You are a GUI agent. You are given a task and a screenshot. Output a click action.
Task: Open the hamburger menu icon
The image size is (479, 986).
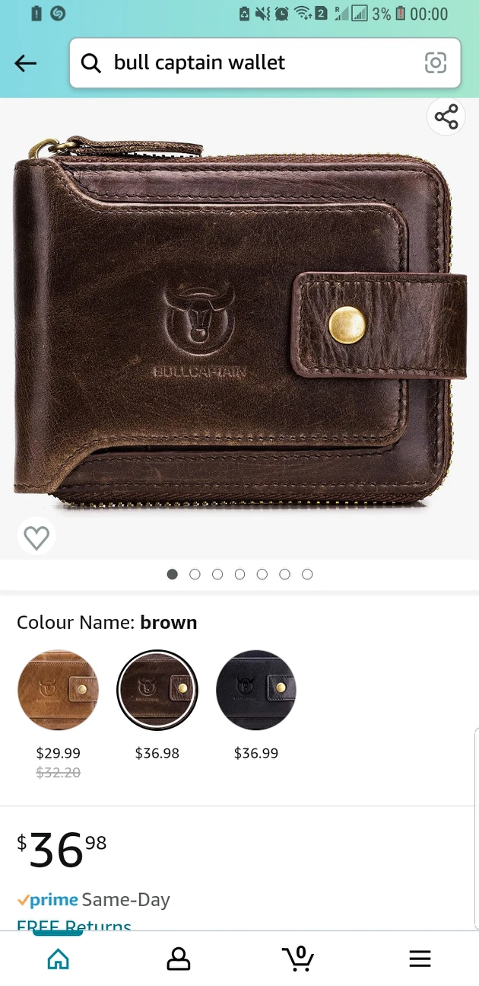tap(420, 959)
